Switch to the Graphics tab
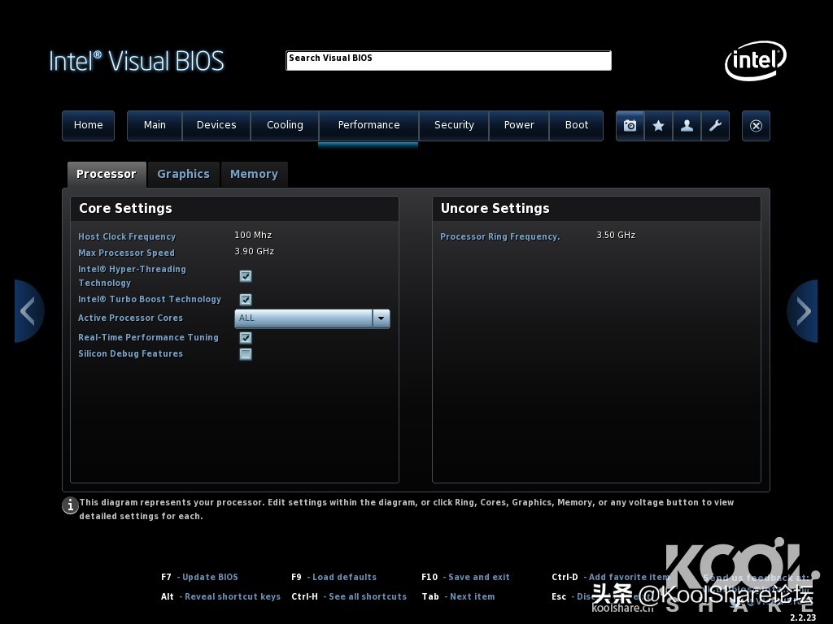Viewport: 833px width, 624px height. pos(183,174)
